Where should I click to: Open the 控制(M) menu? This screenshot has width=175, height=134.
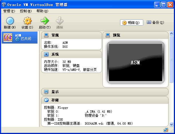[26, 11]
